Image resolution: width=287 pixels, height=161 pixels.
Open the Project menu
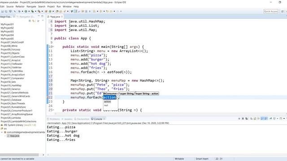point(51,7)
